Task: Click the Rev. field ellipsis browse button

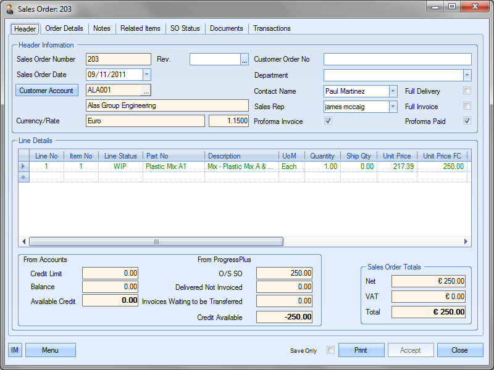Action: coord(245,60)
